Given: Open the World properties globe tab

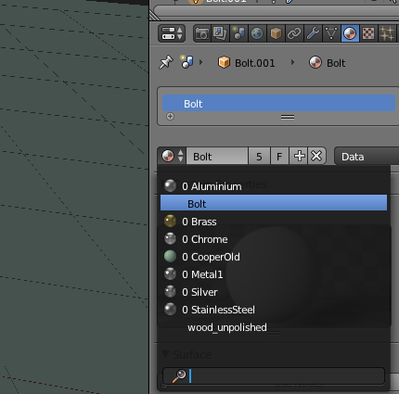Looking at the screenshot, I should click(x=257, y=33).
